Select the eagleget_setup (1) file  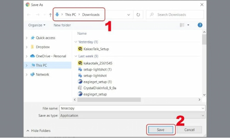click(x=97, y=82)
